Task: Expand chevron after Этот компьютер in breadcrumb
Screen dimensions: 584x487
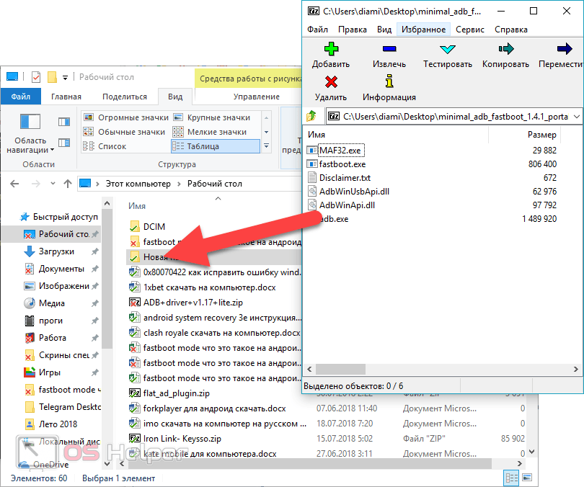Action: [179, 184]
